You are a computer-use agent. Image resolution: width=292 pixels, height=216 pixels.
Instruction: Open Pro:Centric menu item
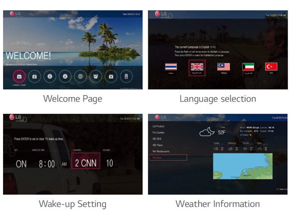coord(158,133)
